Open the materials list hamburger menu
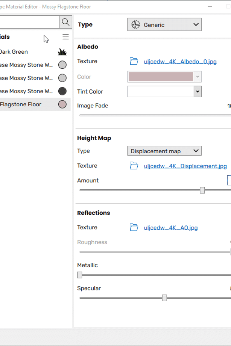Image resolution: width=231 pixels, height=346 pixels. [65, 37]
